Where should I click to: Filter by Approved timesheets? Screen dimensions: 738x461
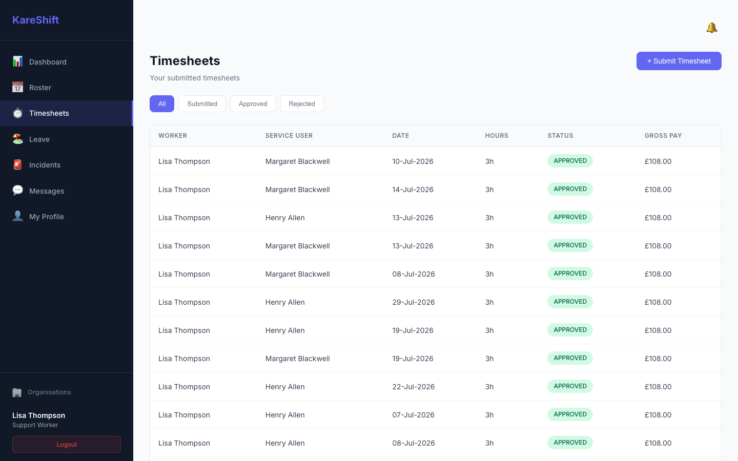click(253, 103)
